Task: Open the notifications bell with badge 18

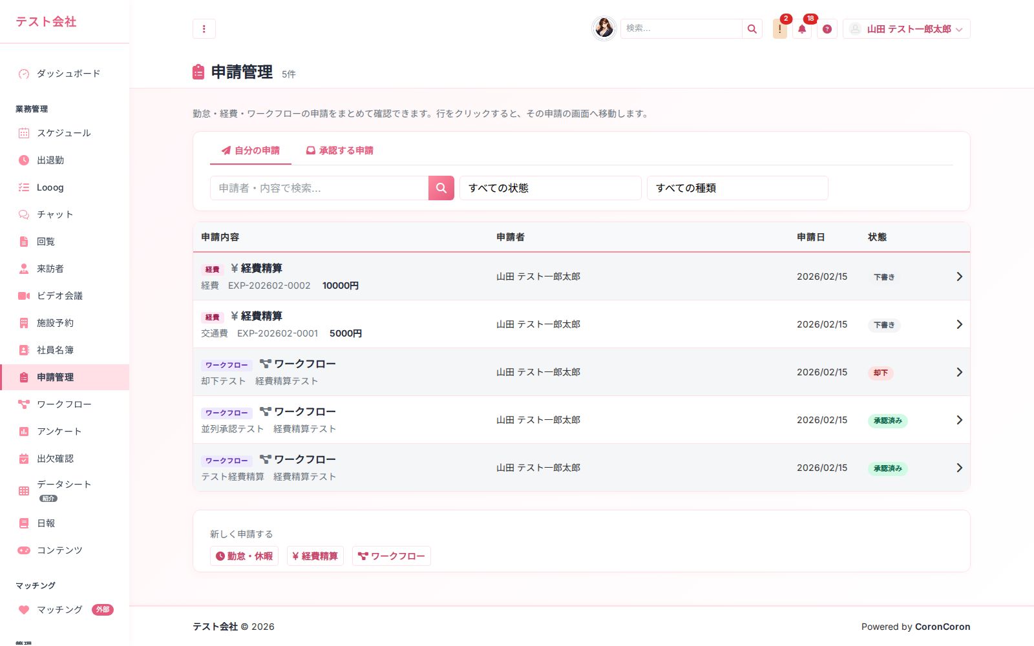Action: pos(802,28)
